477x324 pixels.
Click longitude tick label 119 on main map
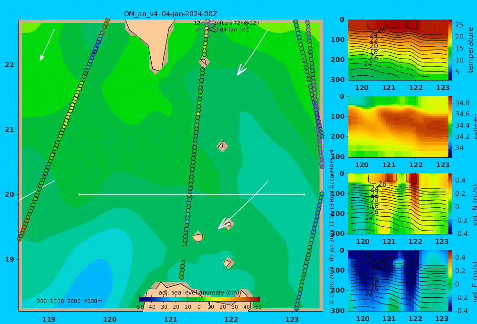pos(49,319)
